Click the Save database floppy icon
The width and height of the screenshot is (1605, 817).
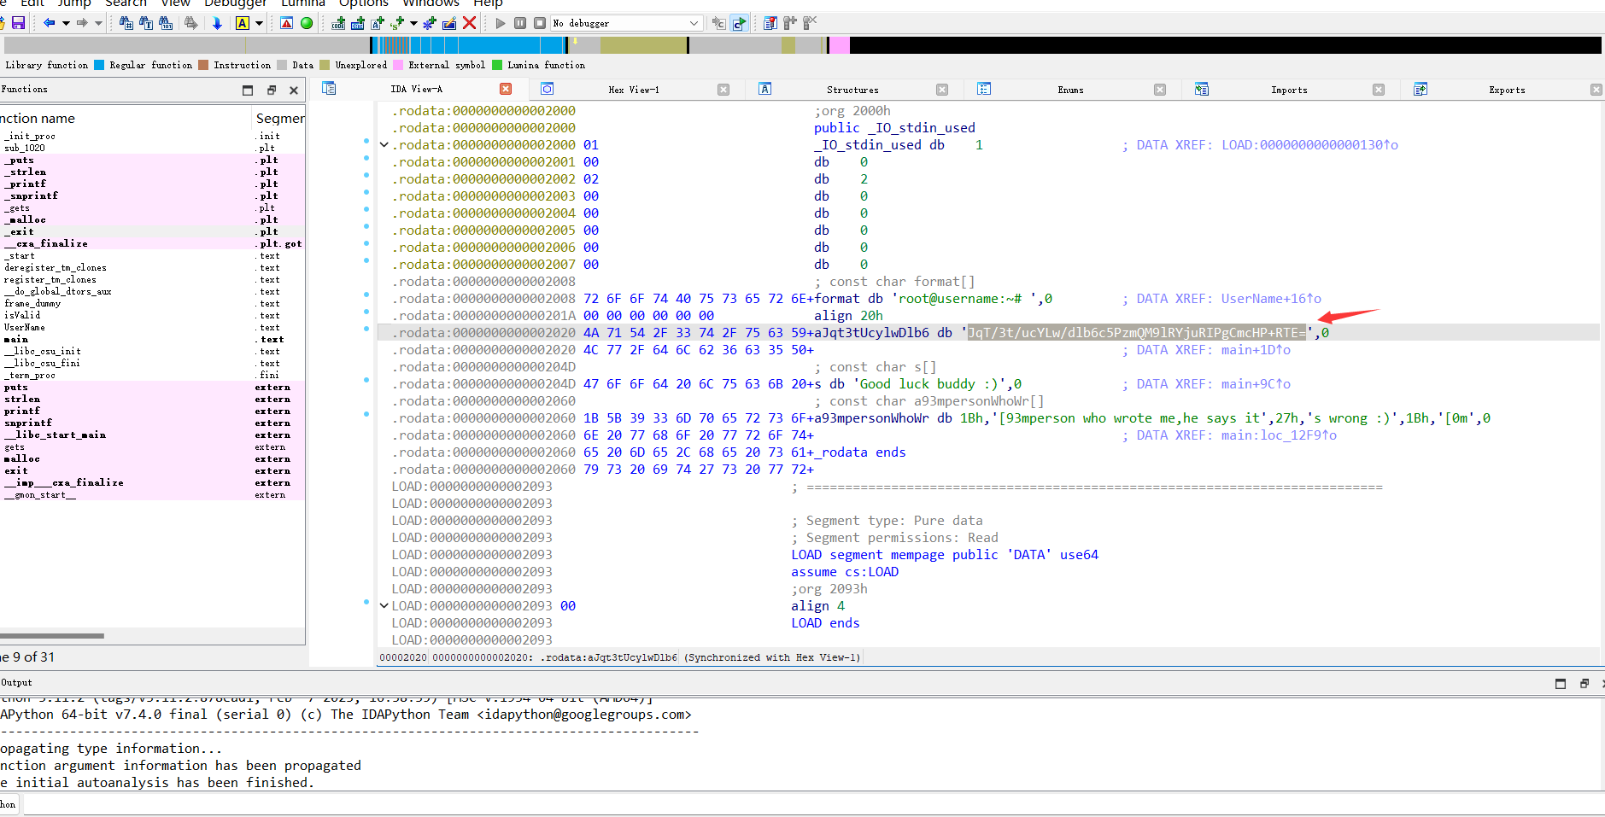18,23
